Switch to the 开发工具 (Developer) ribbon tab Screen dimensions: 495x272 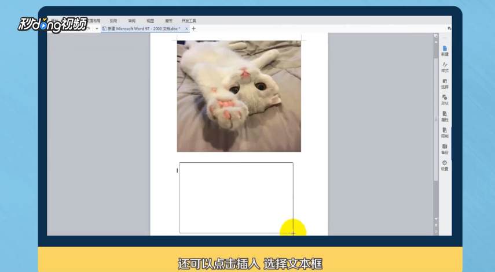[189, 21]
